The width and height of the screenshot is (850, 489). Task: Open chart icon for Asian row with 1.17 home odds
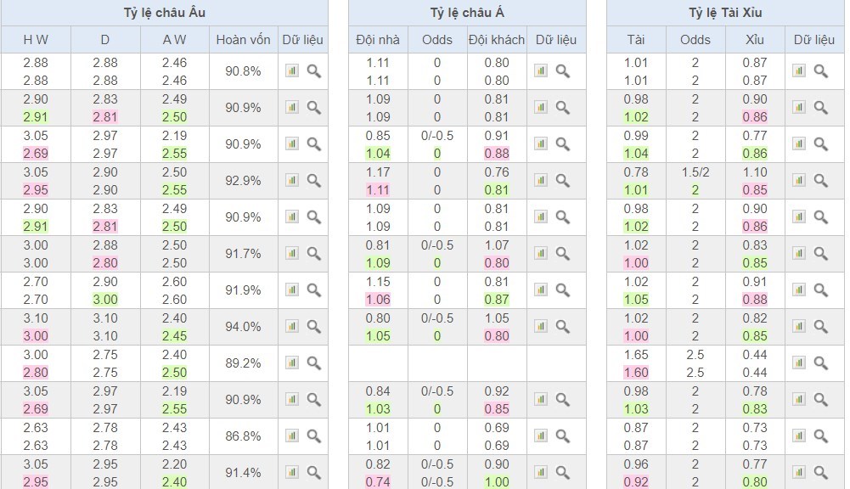[x=540, y=181]
